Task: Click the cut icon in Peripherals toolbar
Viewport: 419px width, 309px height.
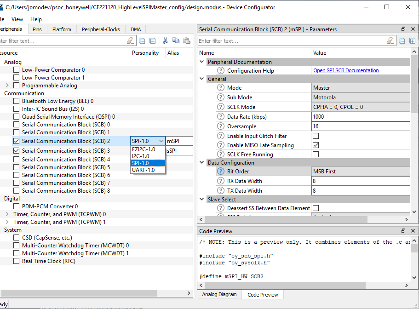Action: pyautogui.click(x=165, y=40)
